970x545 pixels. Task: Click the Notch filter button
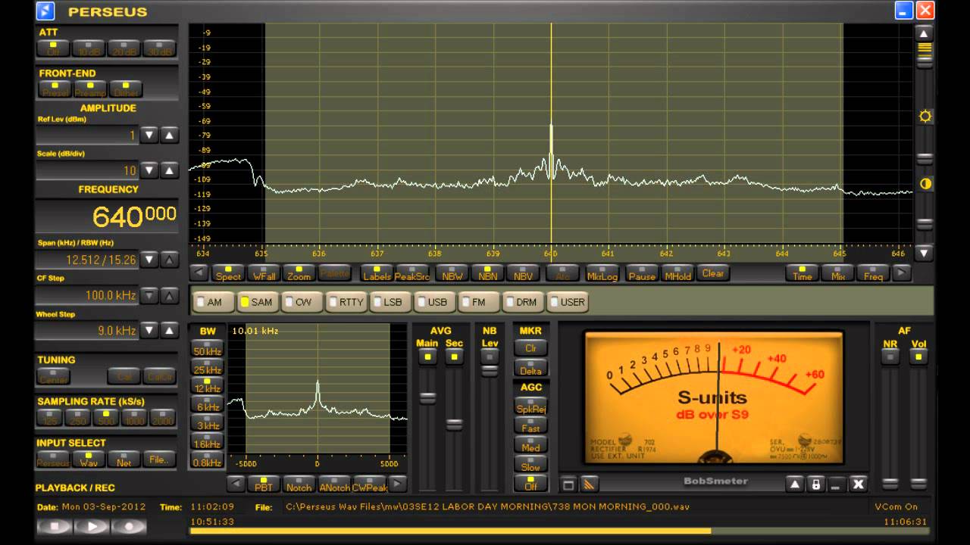(299, 484)
